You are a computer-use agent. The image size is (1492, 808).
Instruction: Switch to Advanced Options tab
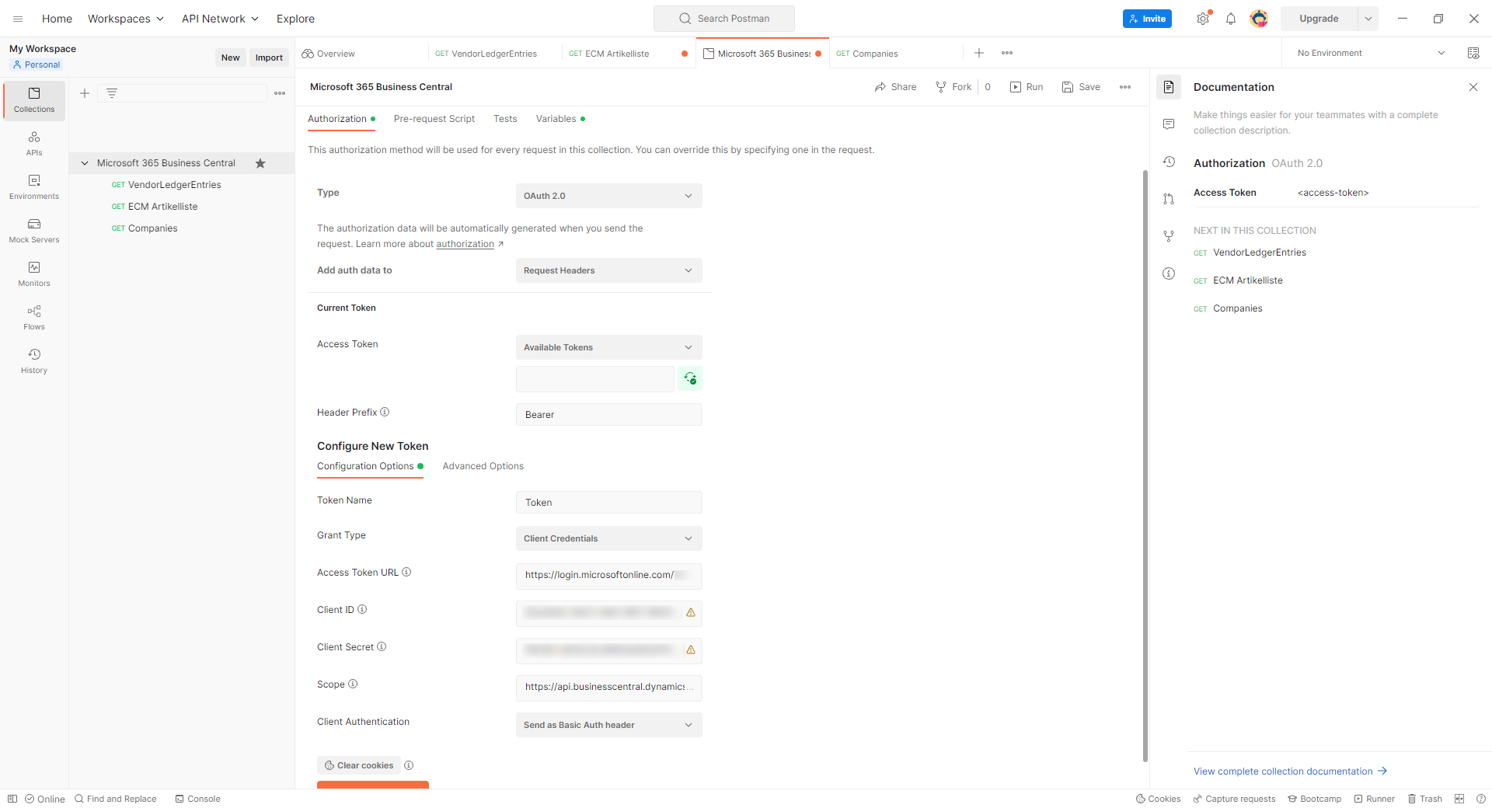pos(483,466)
